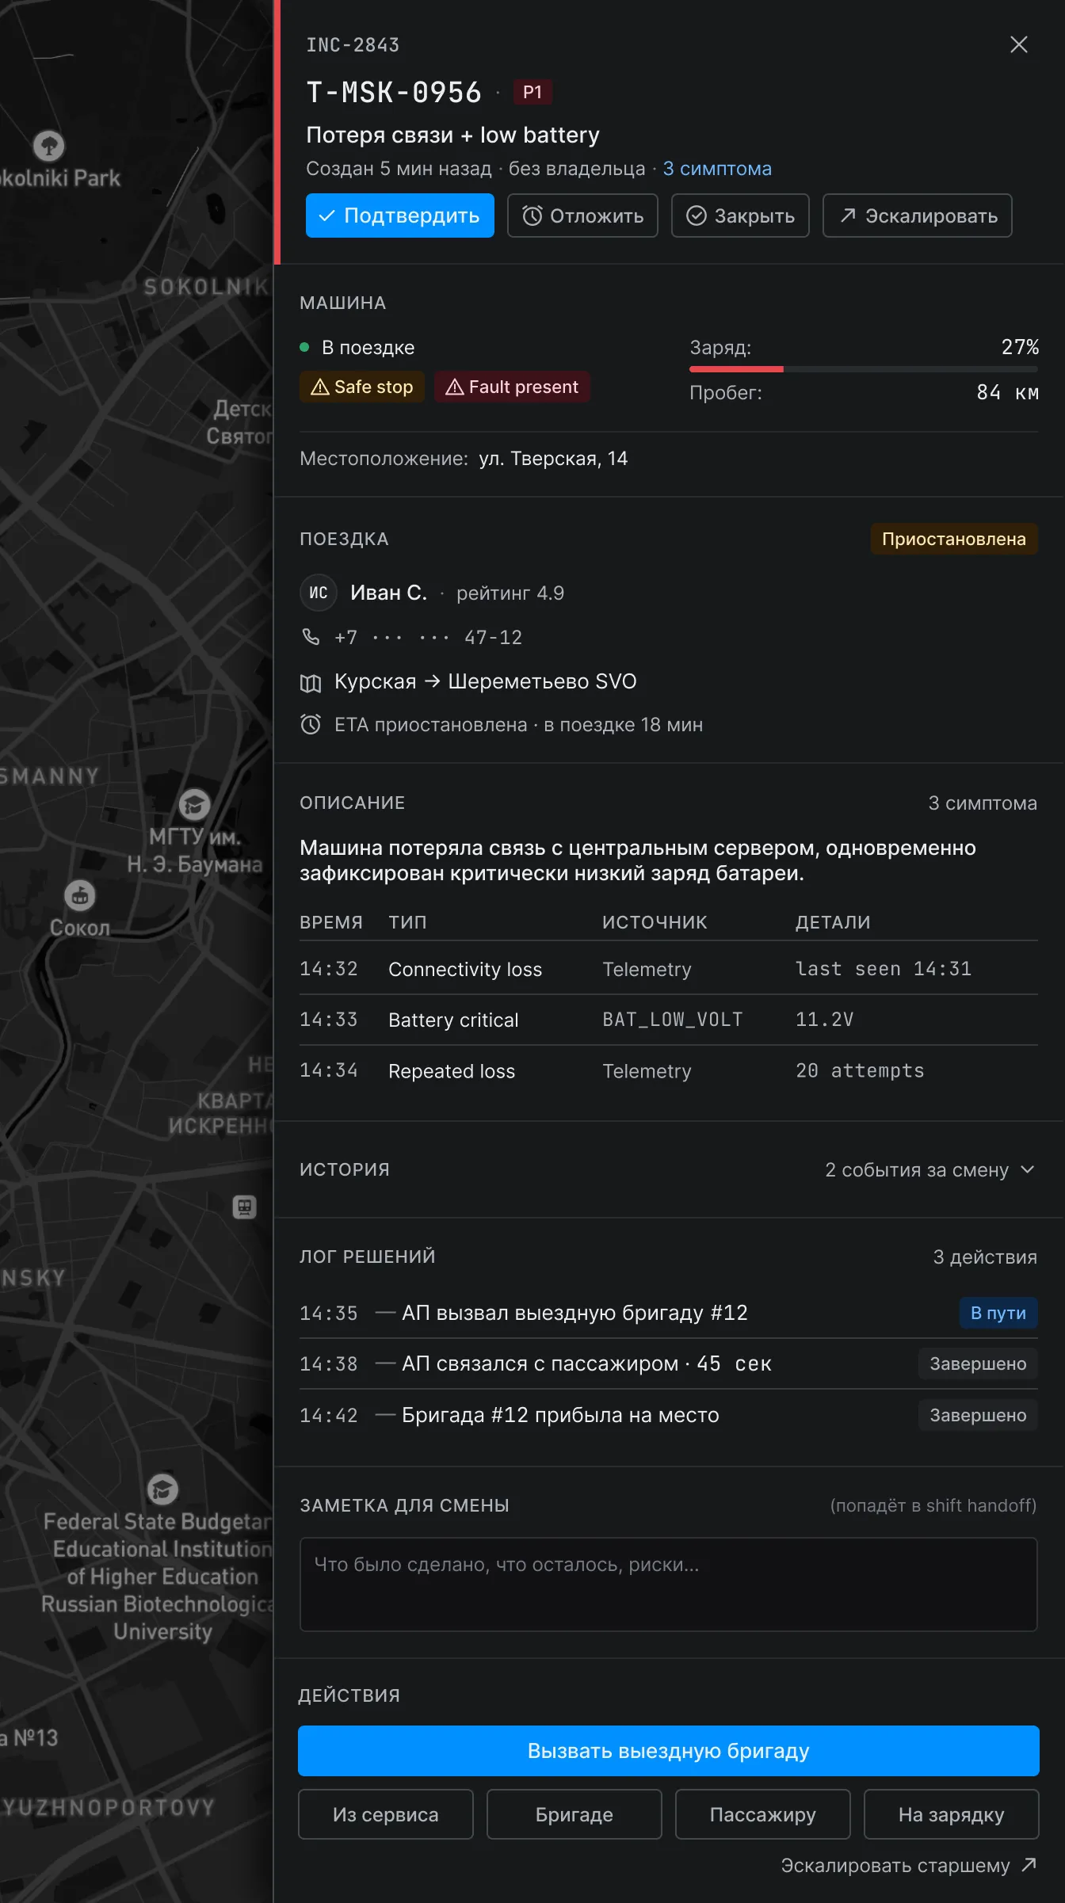
Task: Open log entry АП связался с пассажиром
Action: point(669,1363)
